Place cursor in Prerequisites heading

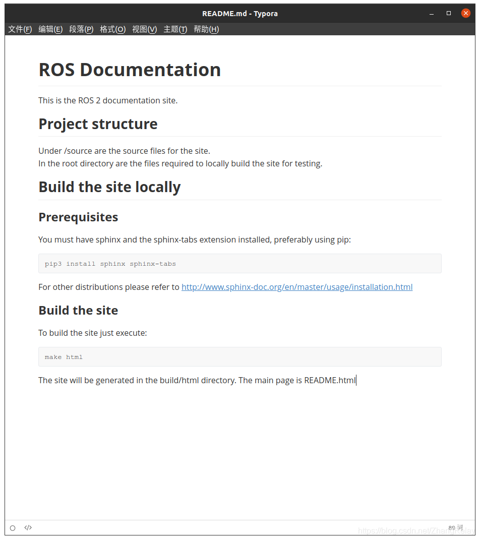click(x=78, y=217)
